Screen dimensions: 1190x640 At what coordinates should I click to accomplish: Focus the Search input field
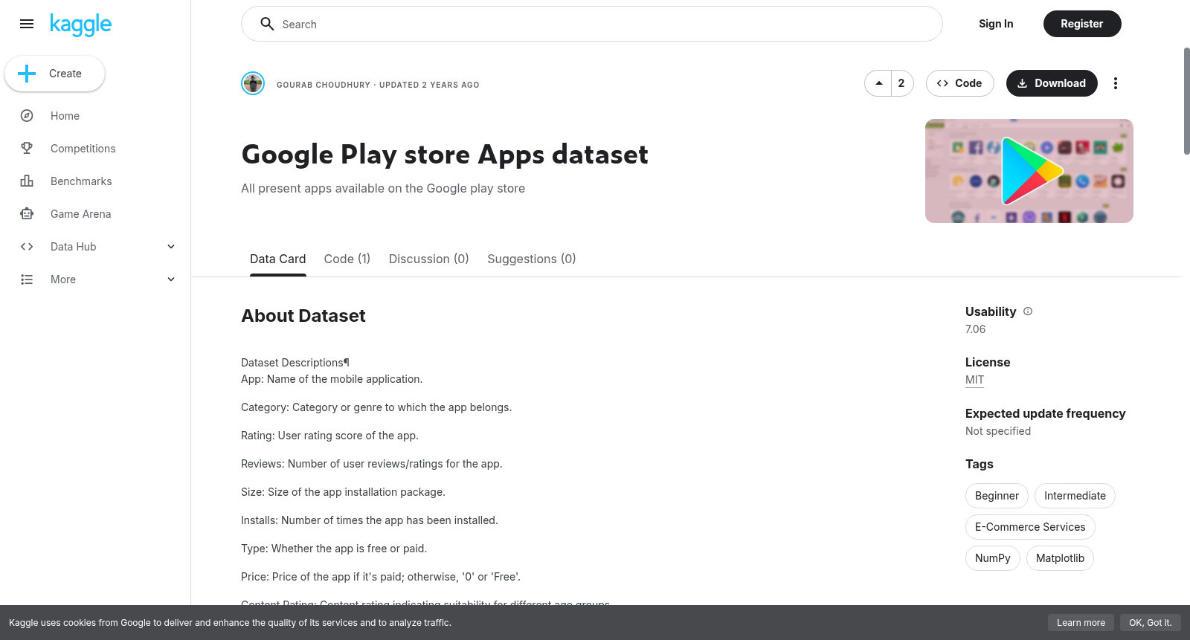click(592, 24)
